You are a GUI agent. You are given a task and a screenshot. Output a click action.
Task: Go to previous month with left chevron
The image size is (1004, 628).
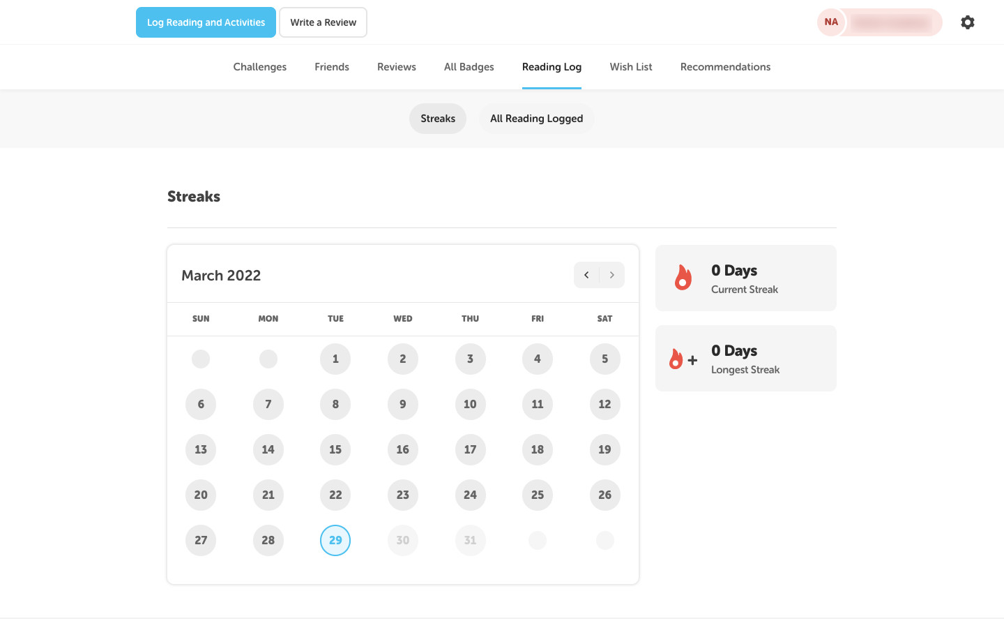coord(586,275)
